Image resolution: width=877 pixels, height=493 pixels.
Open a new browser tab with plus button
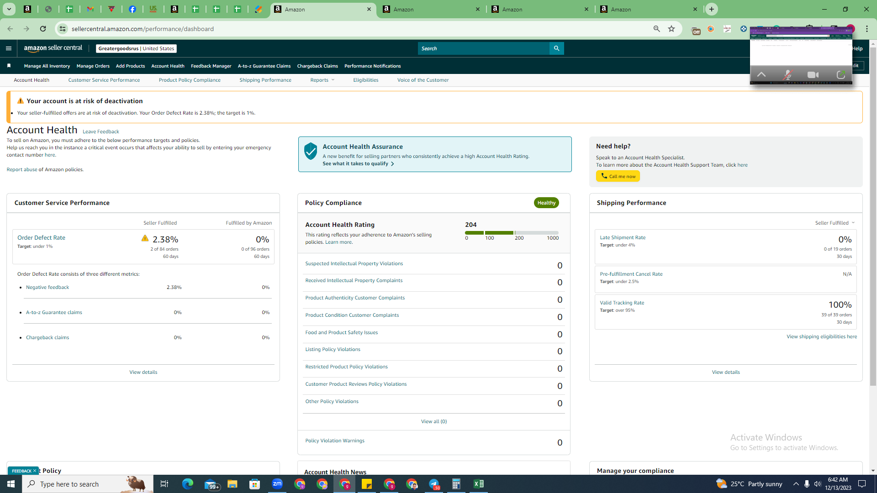click(711, 9)
